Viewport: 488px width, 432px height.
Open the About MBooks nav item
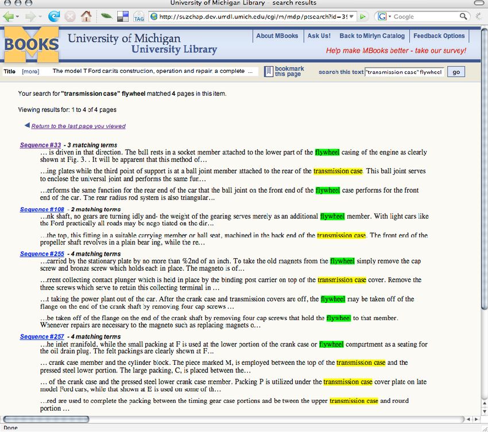click(x=277, y=36)
